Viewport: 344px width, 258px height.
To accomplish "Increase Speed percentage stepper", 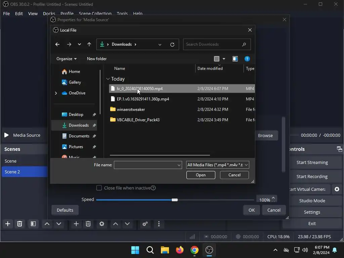I will coord(273,198).
